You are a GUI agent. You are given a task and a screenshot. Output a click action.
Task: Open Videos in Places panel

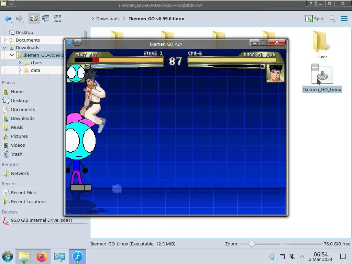click(14, 145)
